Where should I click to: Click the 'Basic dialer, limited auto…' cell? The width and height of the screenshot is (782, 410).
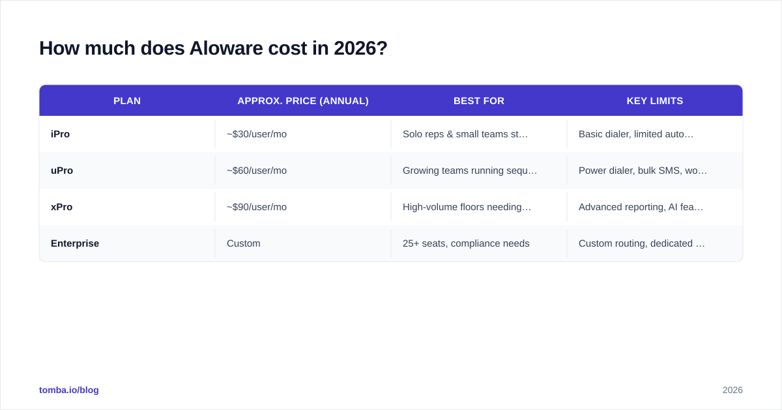point(655,134)
